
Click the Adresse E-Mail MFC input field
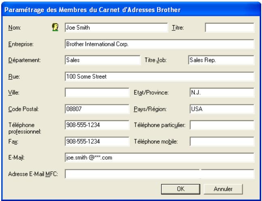159,174
